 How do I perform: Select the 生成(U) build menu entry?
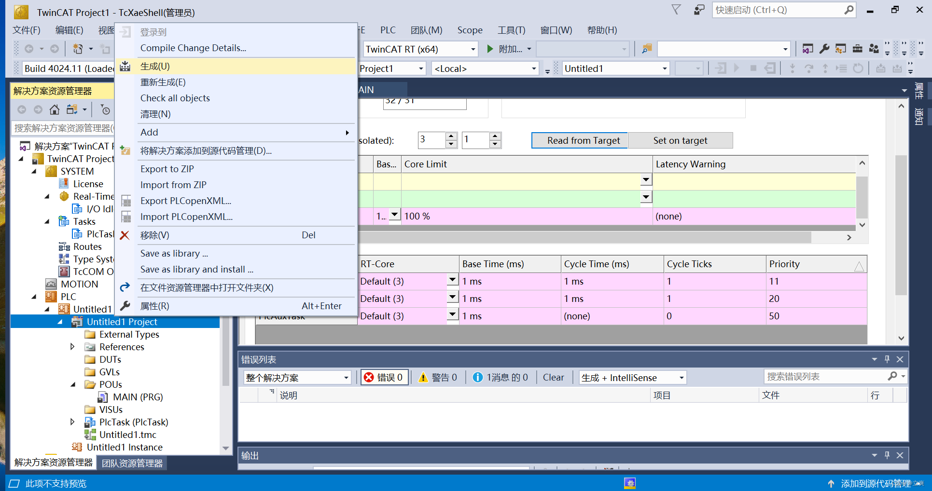tap(236, 66)
